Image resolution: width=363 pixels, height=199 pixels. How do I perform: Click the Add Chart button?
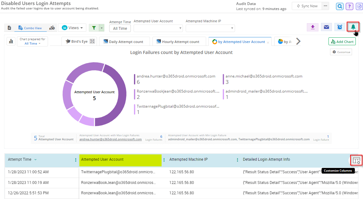pyautogui.click(x=342, y=42)
